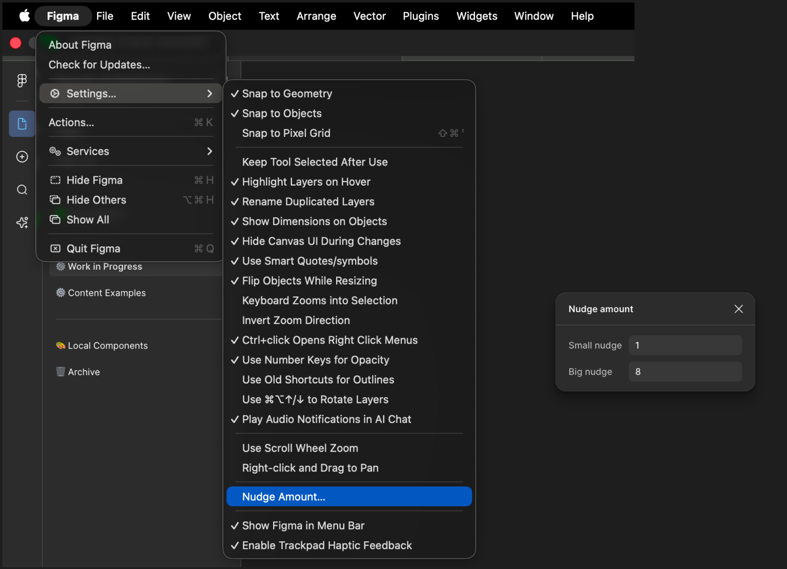Click the gear icon beside Content Examples

pyautogui.click(x=60, y=293)
